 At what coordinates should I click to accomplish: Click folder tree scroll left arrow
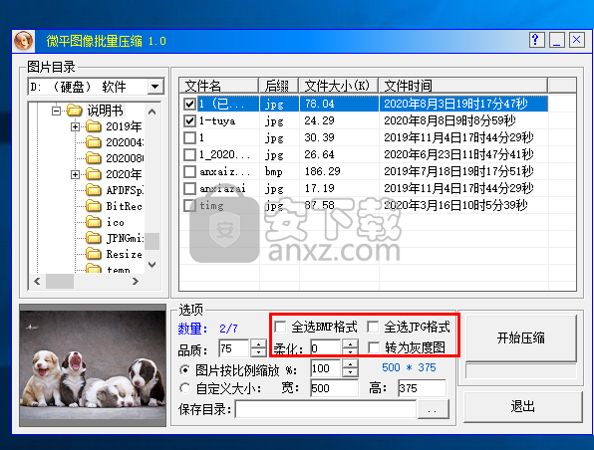[x=37, y=281]
